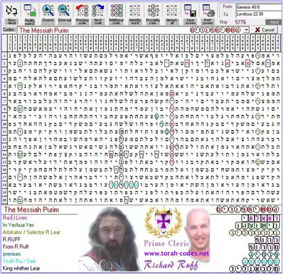This screenshot has width=283, height=274.
Task: Click the Zoom-out magnifier icon
Action: [x=64, y=11]
